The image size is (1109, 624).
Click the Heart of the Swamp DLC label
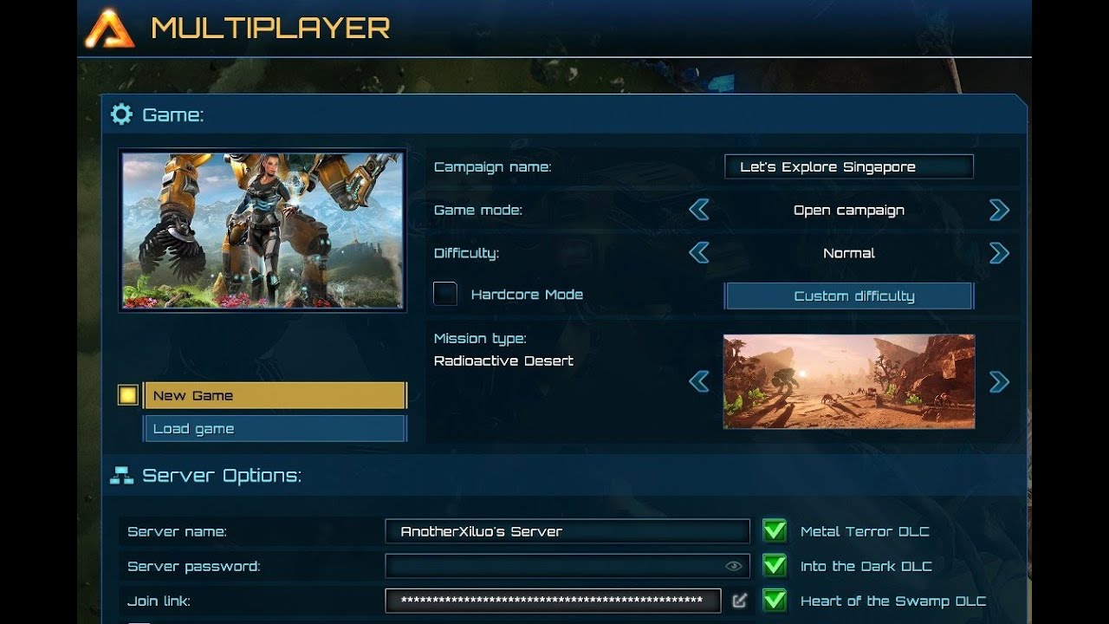pos(893,601)
